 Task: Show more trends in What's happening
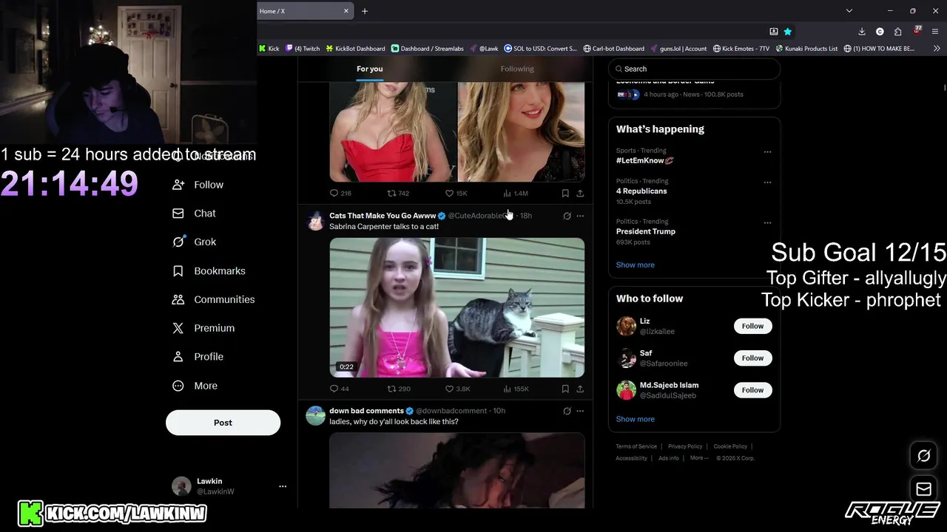[x=635, y=265]
